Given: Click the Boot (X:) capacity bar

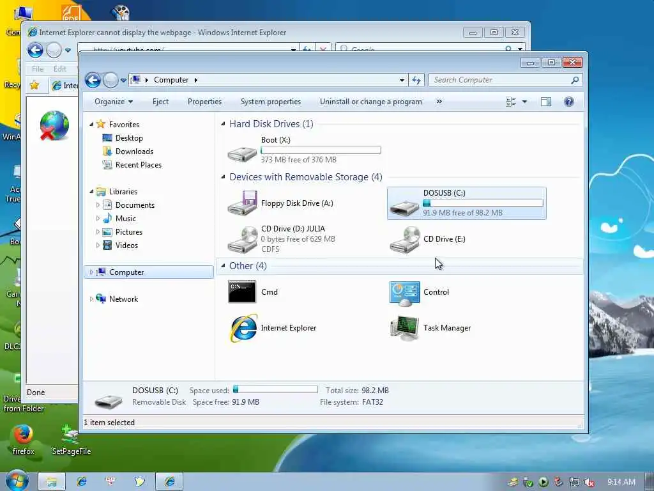Looking at the screenshot, I should [x=321, y=150].
